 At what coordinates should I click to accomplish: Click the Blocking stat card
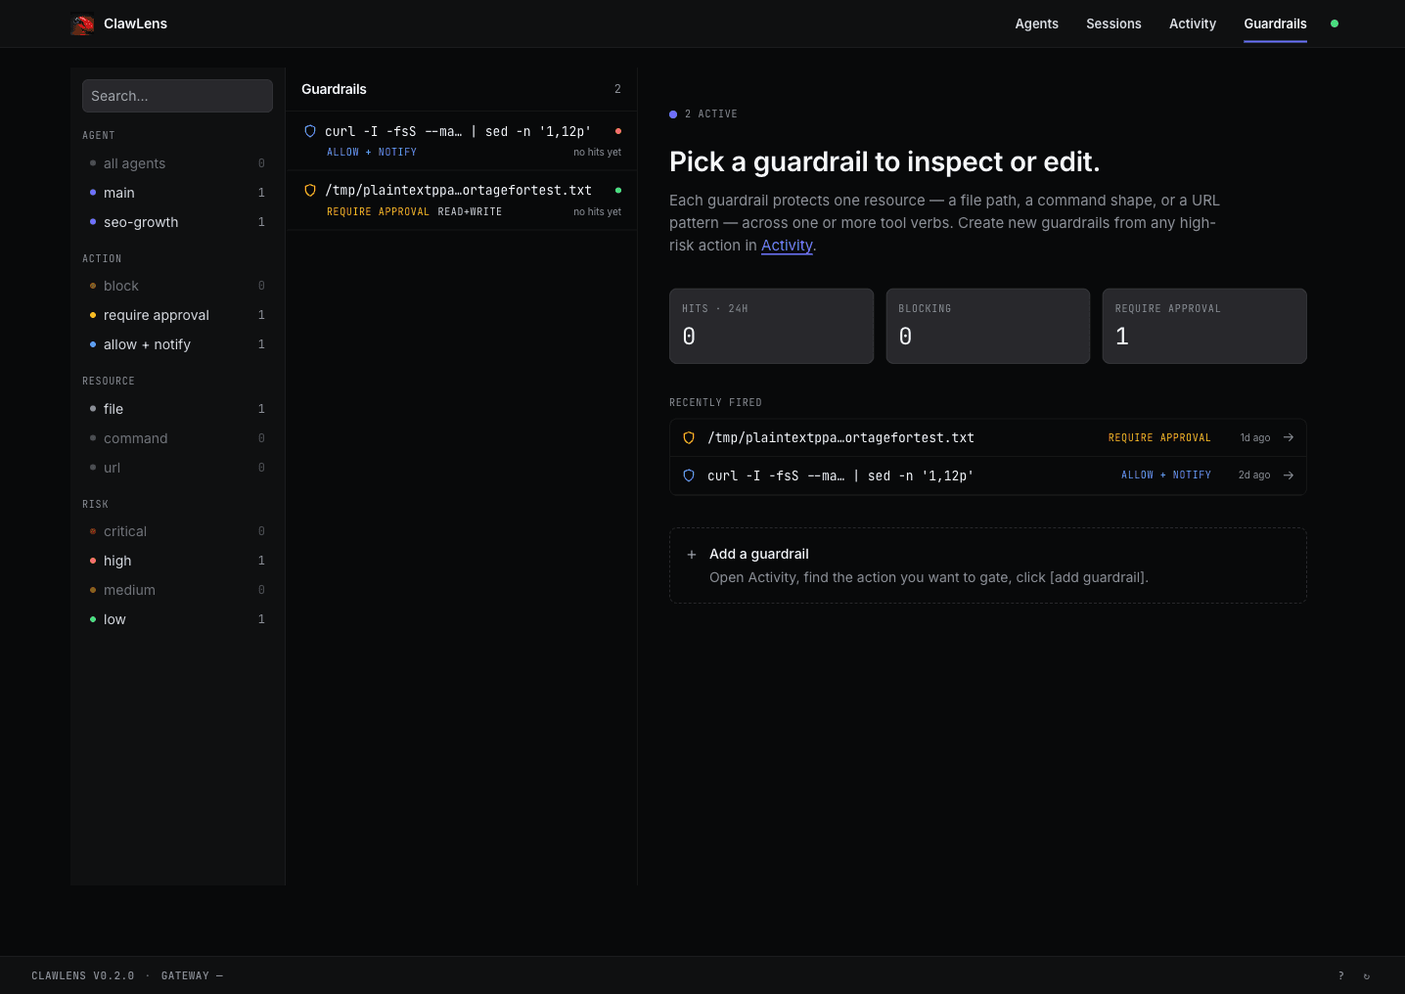tap(988, 326)
